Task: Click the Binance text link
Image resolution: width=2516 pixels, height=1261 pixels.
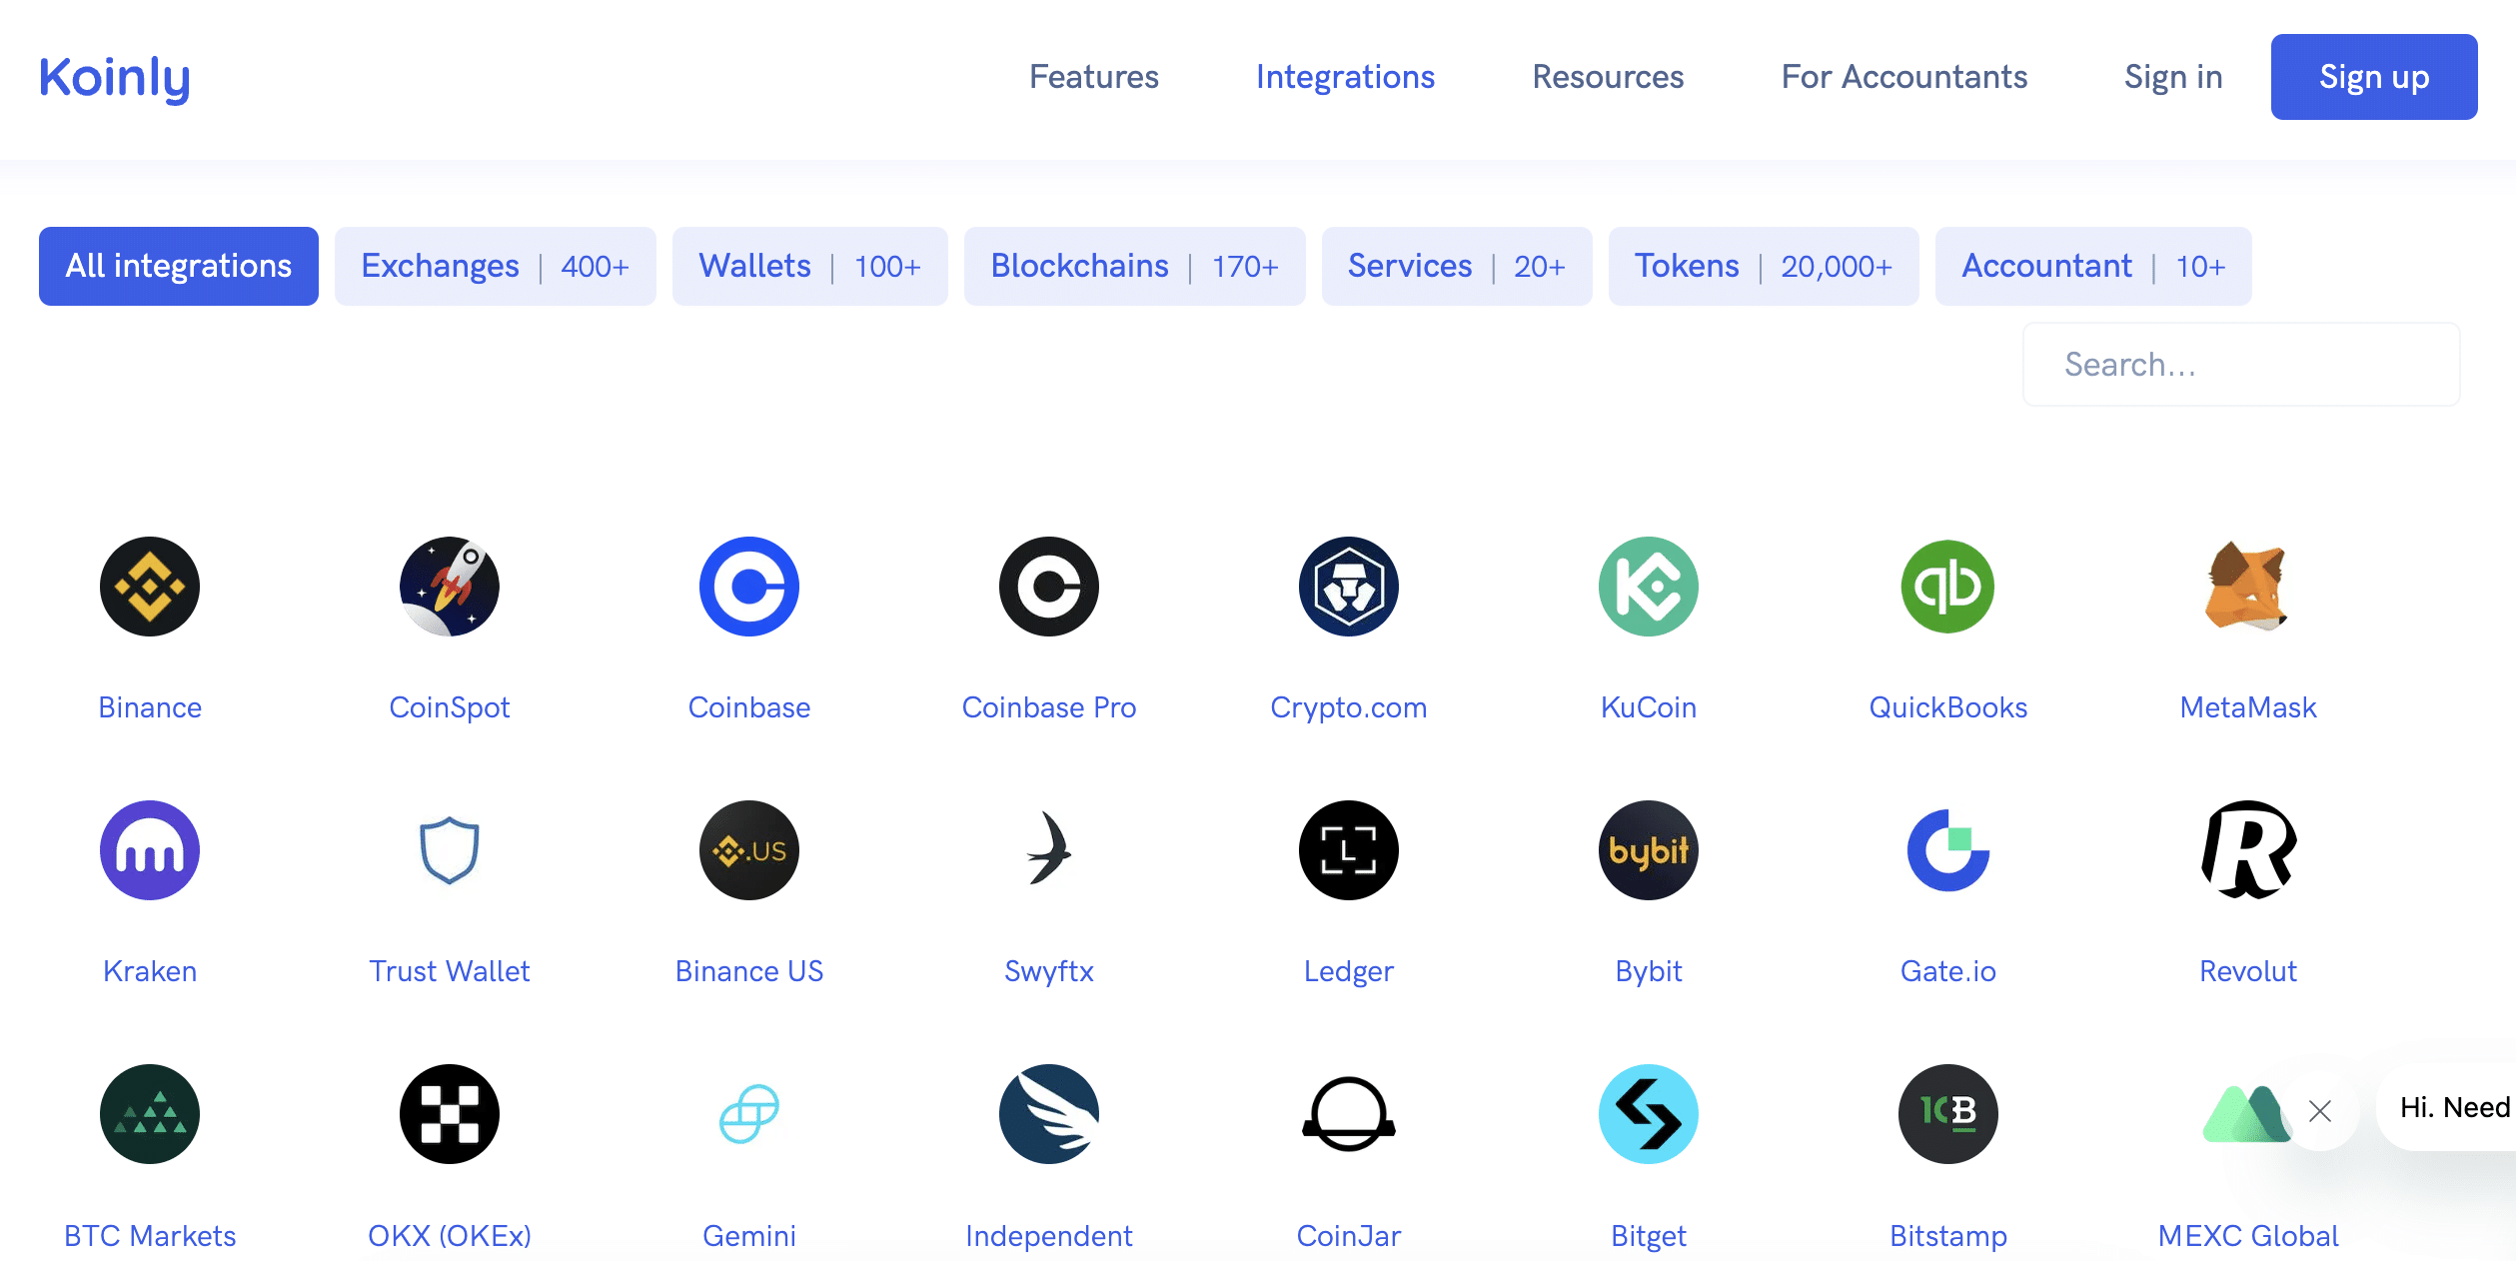Action: coord(150,707)
